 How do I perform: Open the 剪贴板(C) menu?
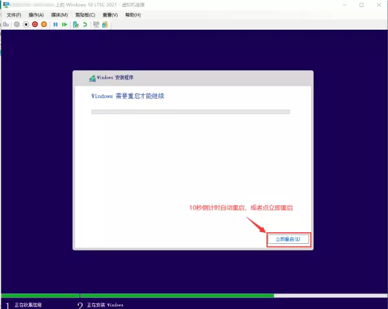pos(85,15)
